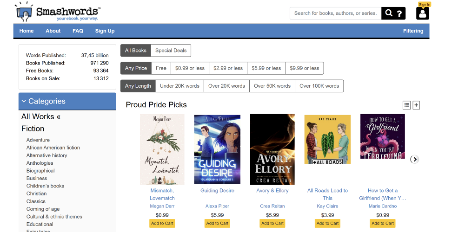465x232 pixels.
Task: Open Cultural & ethnic themes category
Action: click(x=54, y=217)
